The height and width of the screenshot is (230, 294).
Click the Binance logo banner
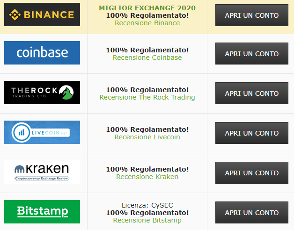coord(42,14)
